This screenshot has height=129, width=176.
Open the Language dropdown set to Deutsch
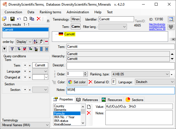coord(154,82)
